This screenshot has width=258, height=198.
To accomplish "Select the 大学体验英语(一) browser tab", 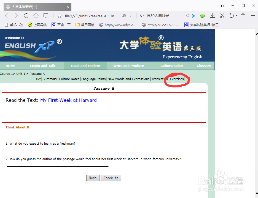I will click(x=37, y=7).
